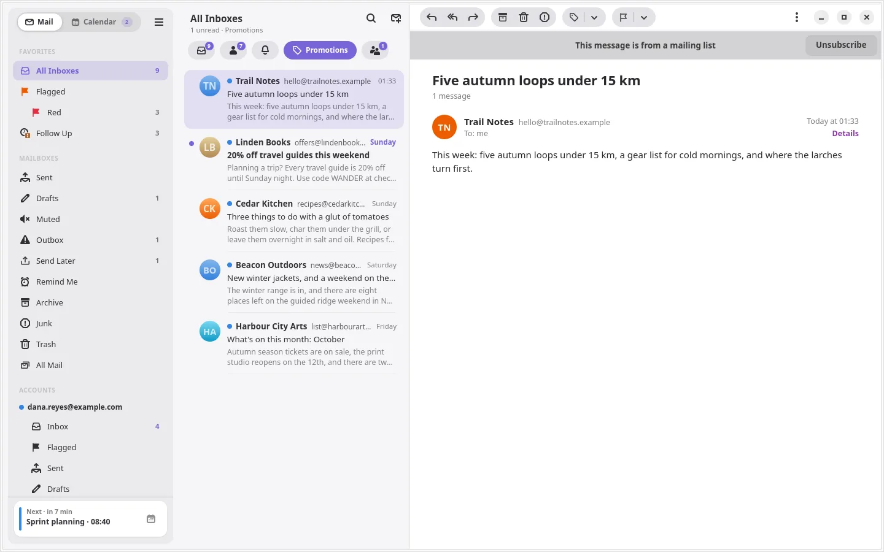The width and height of the screenshot is (884, 552).
Task: Compose a new message with the envelope-plus icon
Action: point(396,18)
